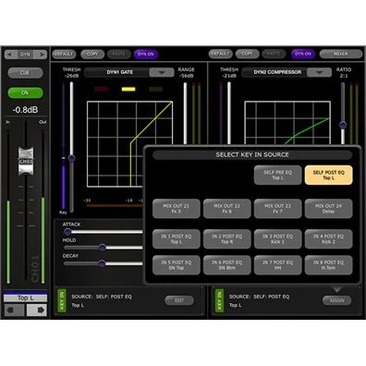Open DYN2 COMPRESSOR type dropdown arrow
The height and width of the screenshot is (366, 366).
coord(319,72)
